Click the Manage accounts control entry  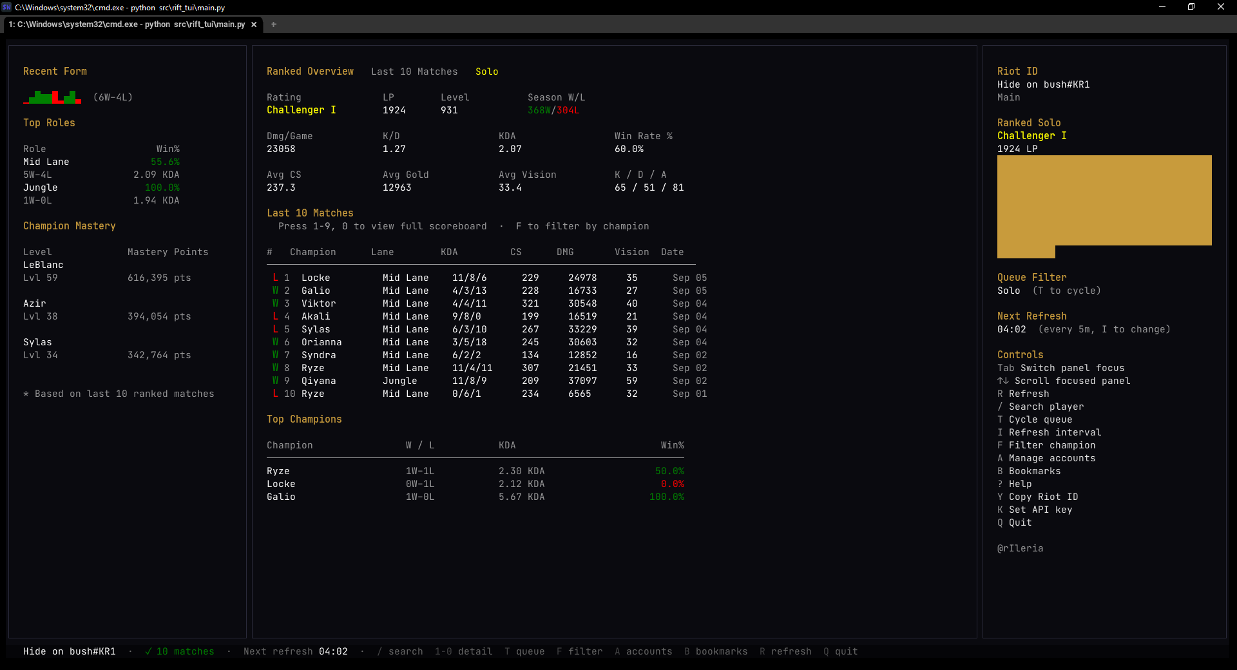1046,458
